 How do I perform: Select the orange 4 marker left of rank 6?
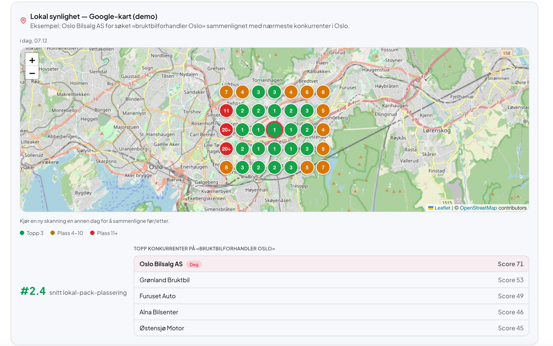[x=291, y=92]
